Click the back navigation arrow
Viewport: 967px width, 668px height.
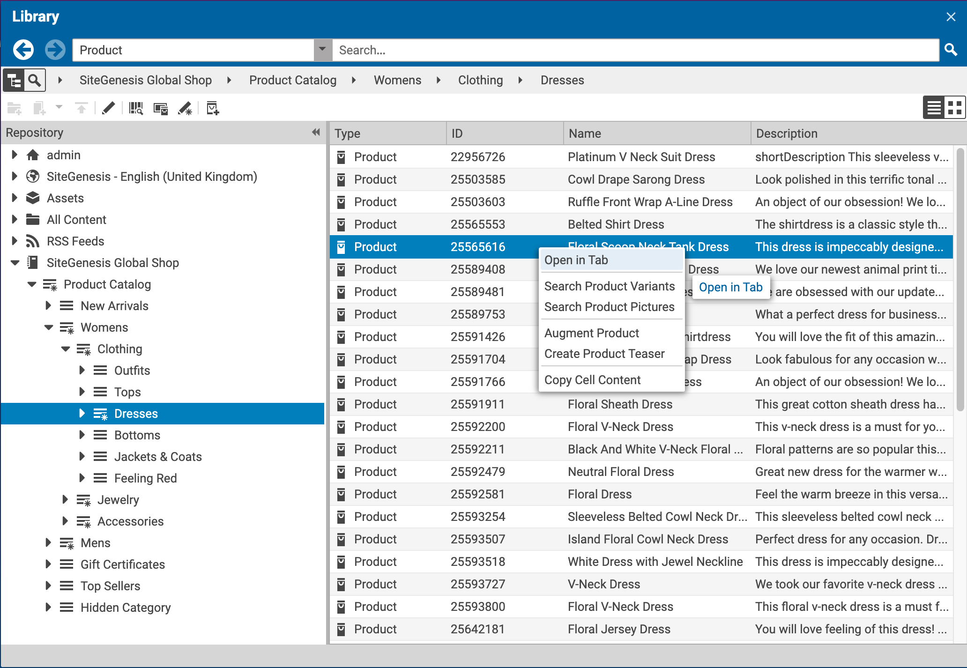(23, 49)
